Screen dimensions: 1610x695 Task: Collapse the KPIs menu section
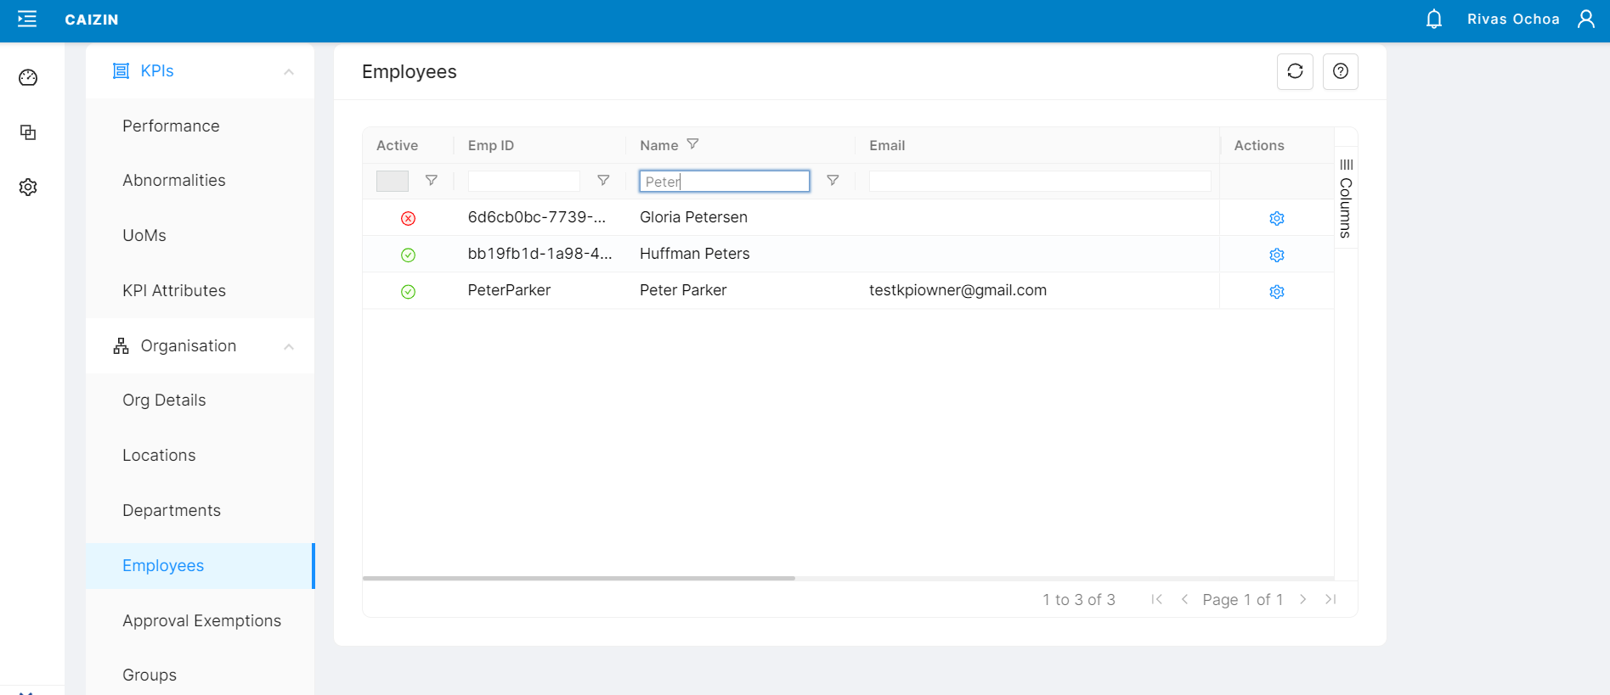click(289, 72)
